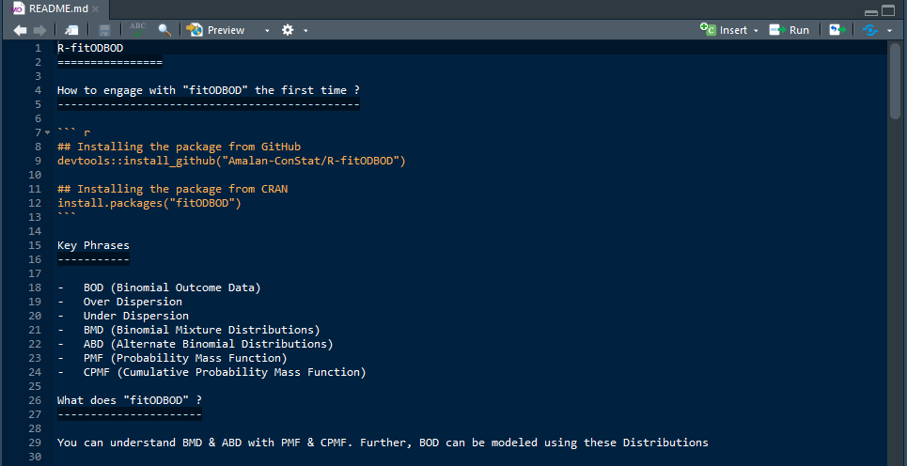Click the "How to engage with" heading line

pyautogui.click(x=209, y=90)
